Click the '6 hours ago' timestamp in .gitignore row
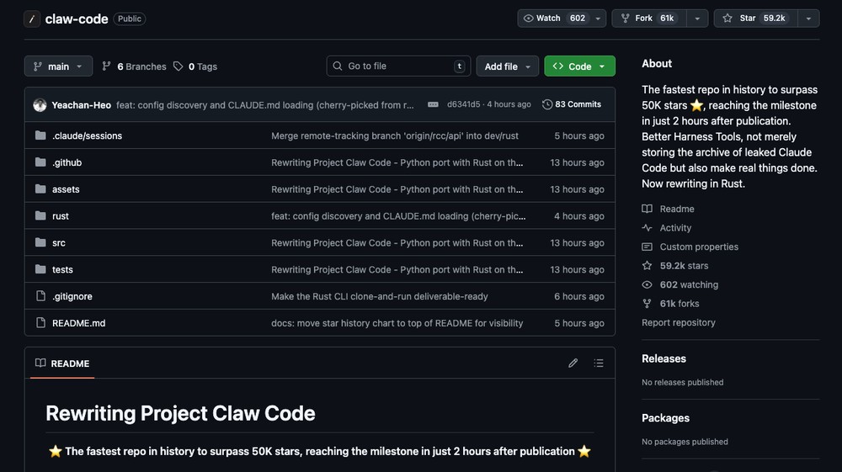 click(x=579, y=297)
